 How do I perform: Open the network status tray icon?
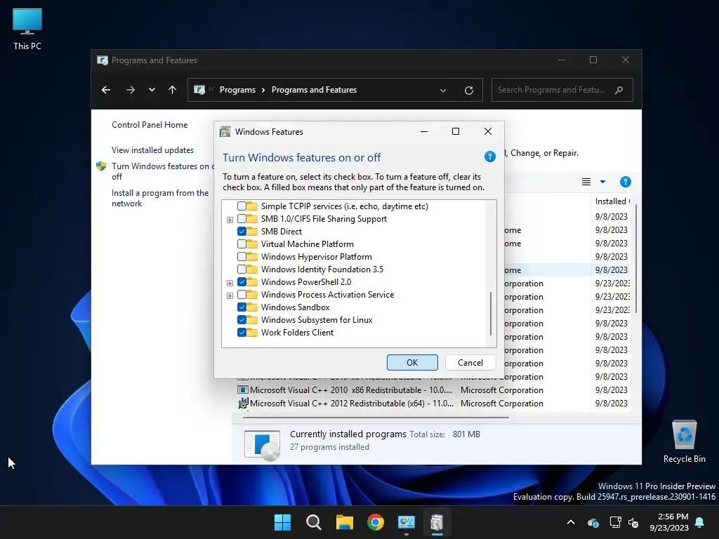tap(615, 522)
